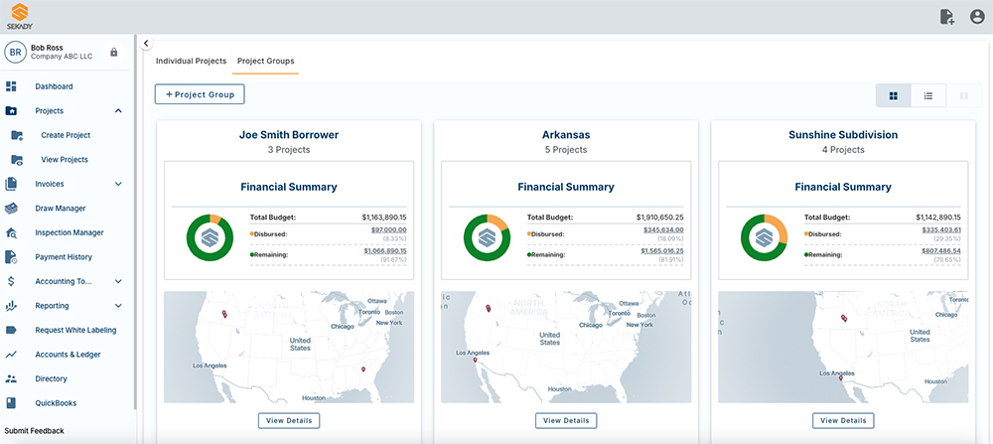Image resolution: width=993 pixels, height=444 pixels.
Task: Collapse the left sidebar panel
Action: pos(146,44)
